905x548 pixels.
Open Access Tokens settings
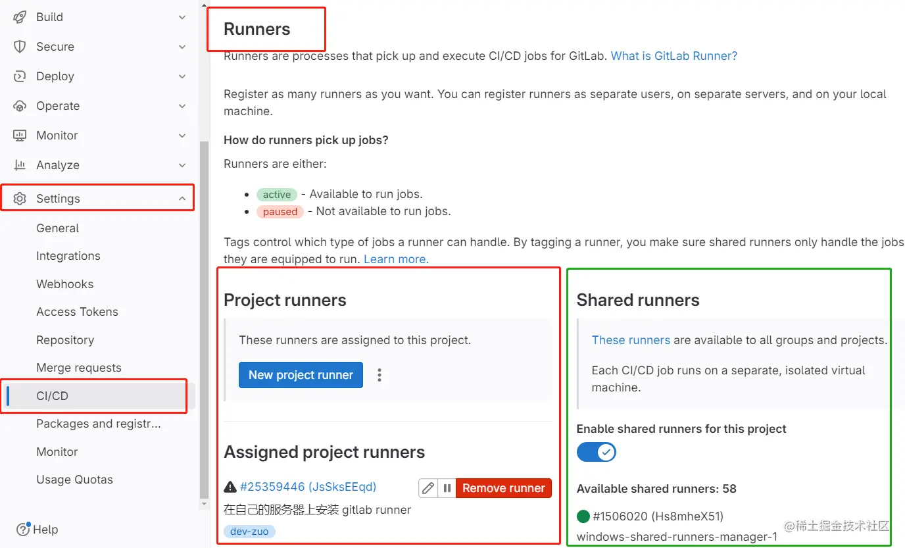(x=78, y=312)
